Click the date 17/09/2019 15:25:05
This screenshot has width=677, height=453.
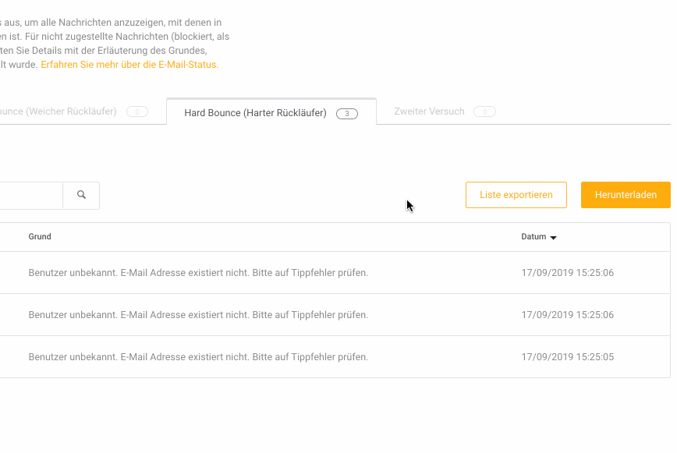click(x=567, y=357)
